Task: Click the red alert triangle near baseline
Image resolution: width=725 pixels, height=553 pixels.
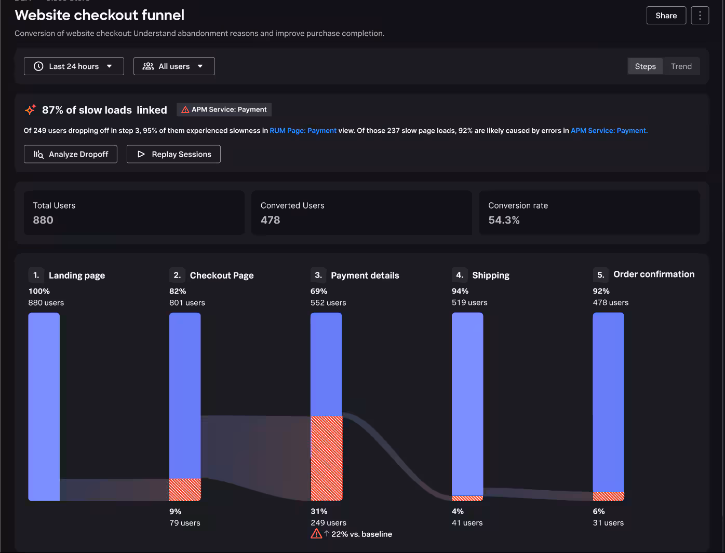Action: coord(316,534)
